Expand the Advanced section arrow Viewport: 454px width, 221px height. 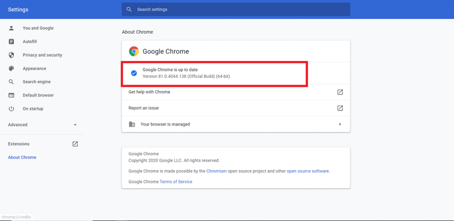click(x=75, y=125)
